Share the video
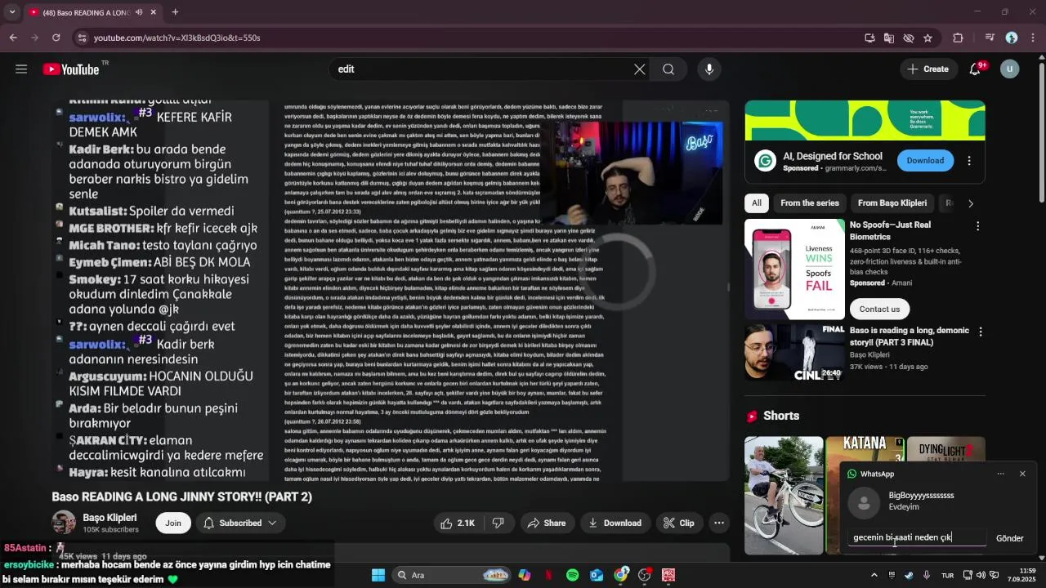Viewport: 1046px width, 588px height. pyautogui.click(x=547, y=523)
